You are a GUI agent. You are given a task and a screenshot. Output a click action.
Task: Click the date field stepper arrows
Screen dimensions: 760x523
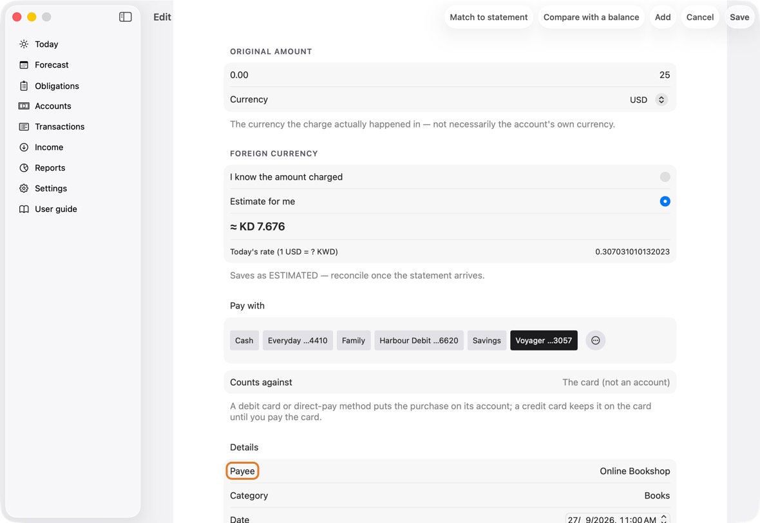click(664, 518)
